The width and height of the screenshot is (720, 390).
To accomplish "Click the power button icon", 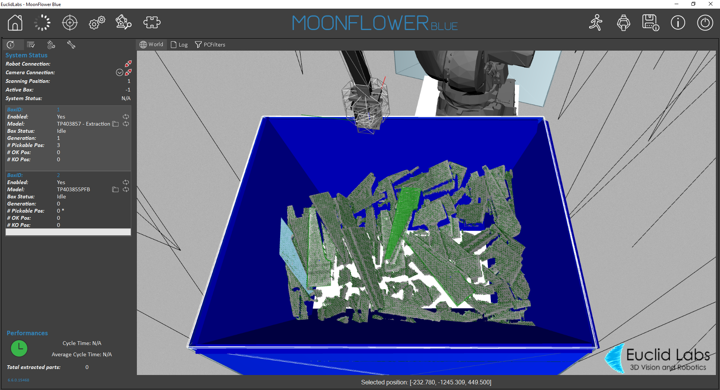I will coord(705,23).
